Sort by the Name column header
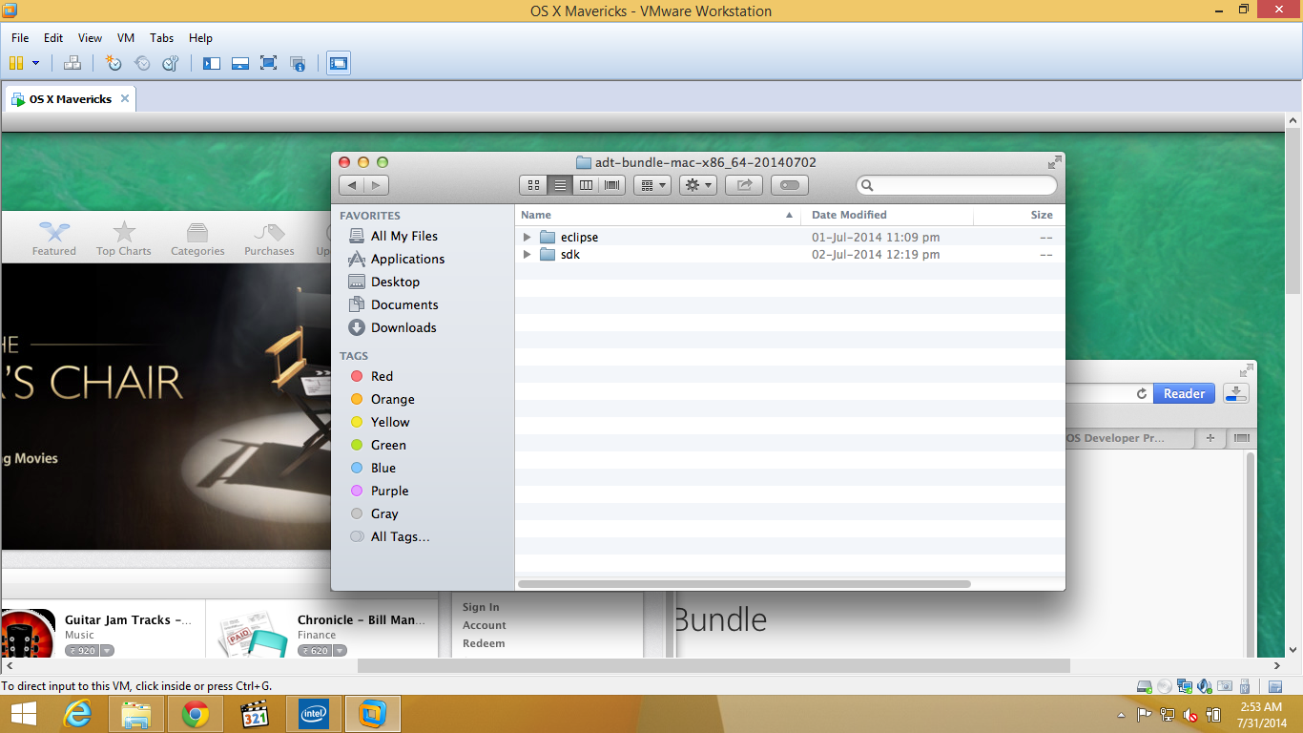Viewport: 1303px width, 733px height. pos(658,215)
